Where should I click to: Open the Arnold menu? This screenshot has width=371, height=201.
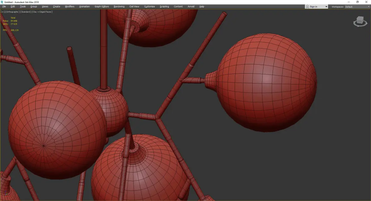tap(191, 6)
